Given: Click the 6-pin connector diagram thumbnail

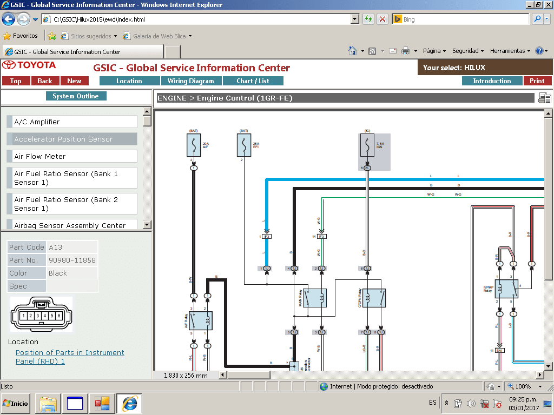Looking at the screenshot, I should [41, 314].
